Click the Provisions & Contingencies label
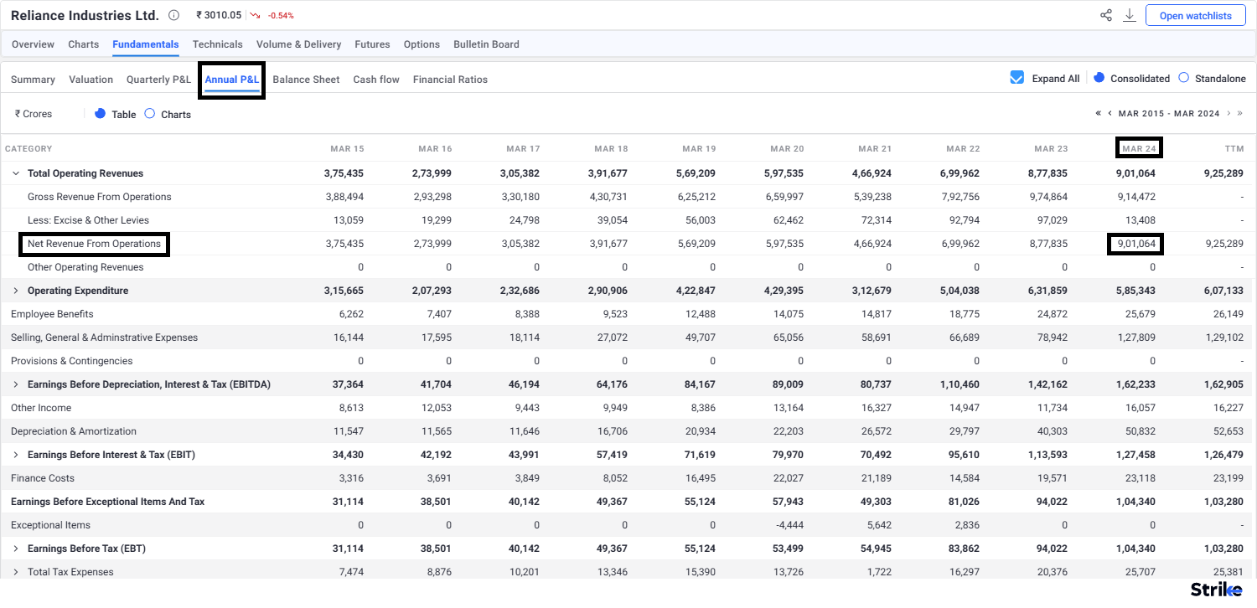The width and height of the screenshot is (1257, 608). 71,361
